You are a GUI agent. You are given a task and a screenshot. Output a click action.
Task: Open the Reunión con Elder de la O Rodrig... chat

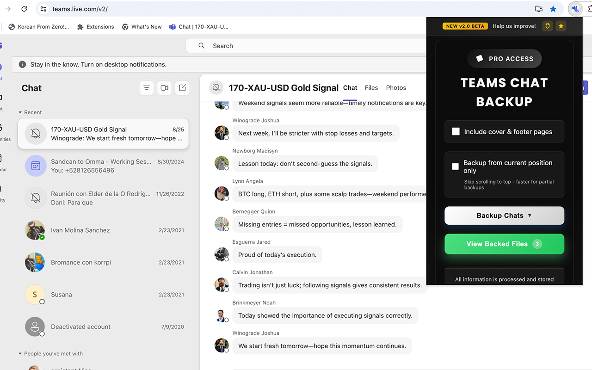103,198
